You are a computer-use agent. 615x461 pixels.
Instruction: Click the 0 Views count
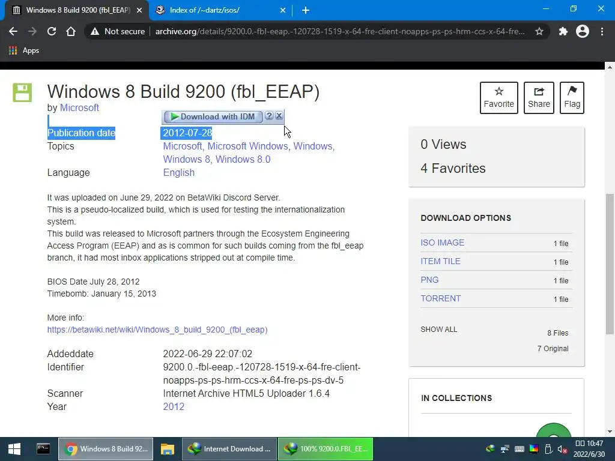(x=443, y=145)
